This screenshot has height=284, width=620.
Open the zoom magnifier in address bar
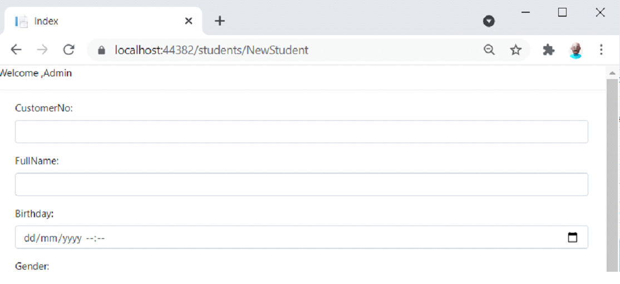[489, 50]
